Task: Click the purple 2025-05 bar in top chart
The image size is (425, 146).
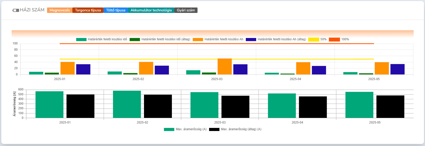Action: (x=397, y=69)
